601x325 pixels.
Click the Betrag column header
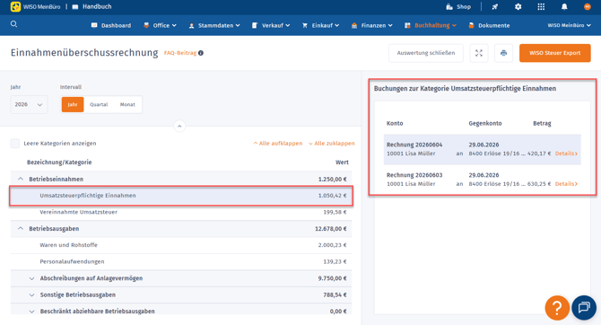[x=542, y=123]
